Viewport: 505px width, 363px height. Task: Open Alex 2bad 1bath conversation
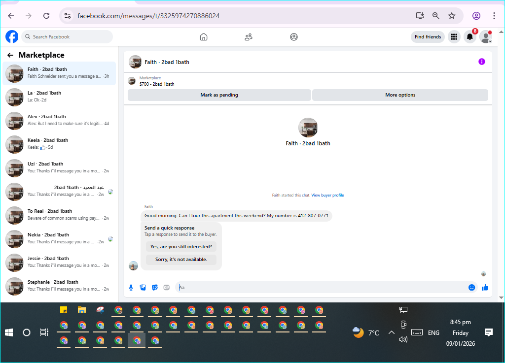pyautogui.click(x=59, y=121)
